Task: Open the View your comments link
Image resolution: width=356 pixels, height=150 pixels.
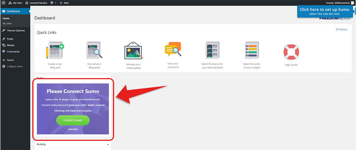Action: click(173, 65)
